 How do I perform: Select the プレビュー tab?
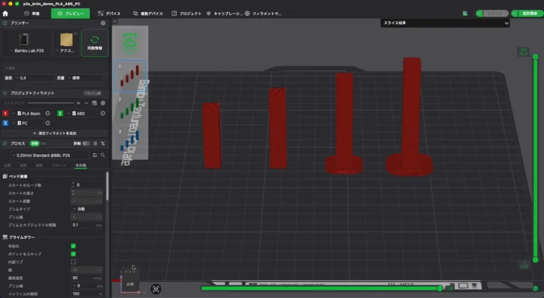click(71, 13)
